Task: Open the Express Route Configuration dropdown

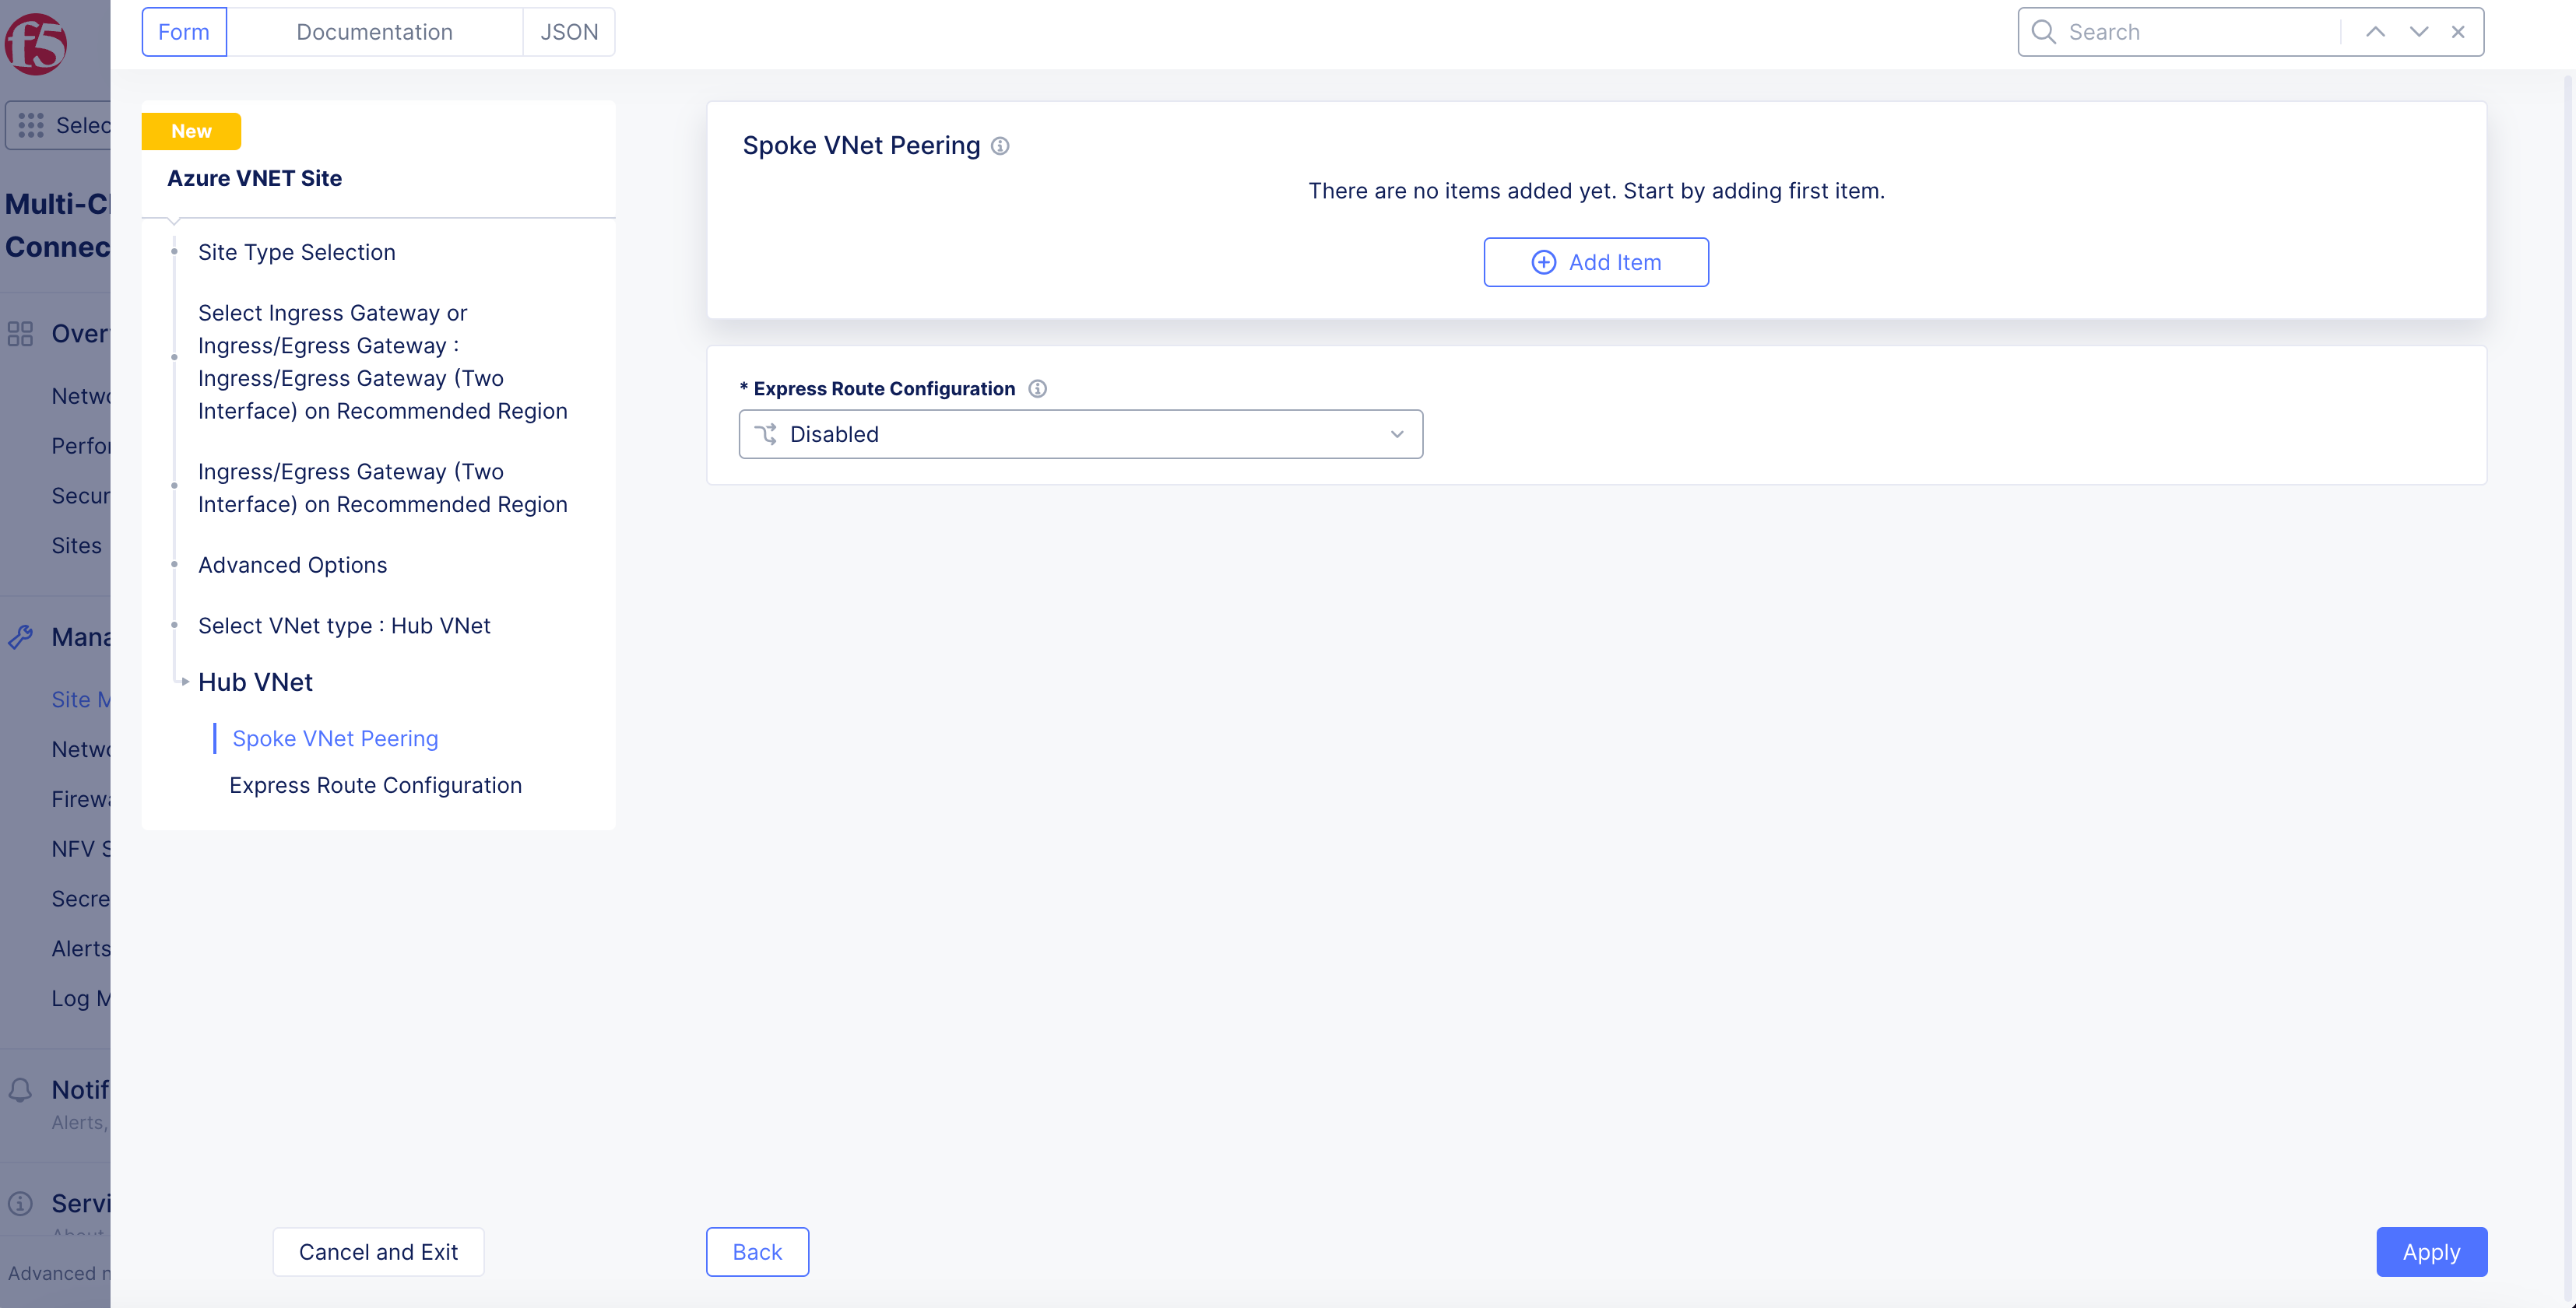Action: [x=1080, y=435]
